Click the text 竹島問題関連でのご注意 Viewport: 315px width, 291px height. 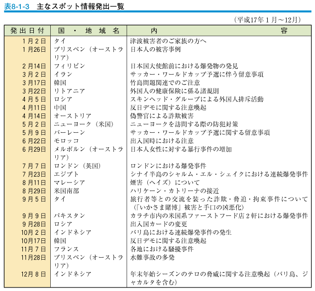[x=165, y=83]
